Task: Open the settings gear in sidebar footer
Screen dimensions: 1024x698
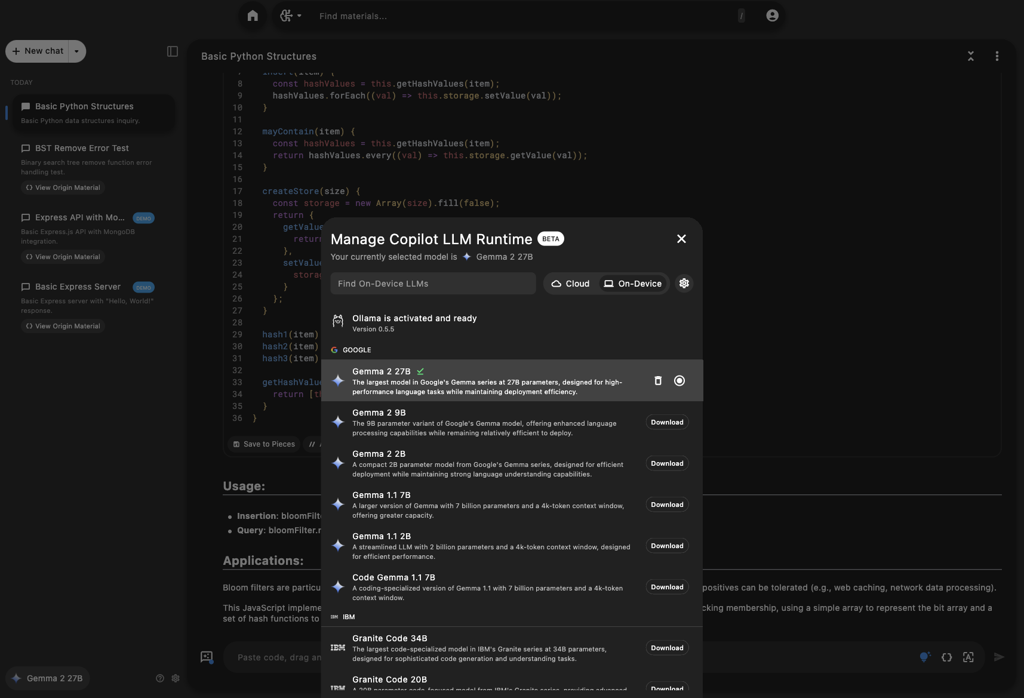Action: [x=176, y=678]
